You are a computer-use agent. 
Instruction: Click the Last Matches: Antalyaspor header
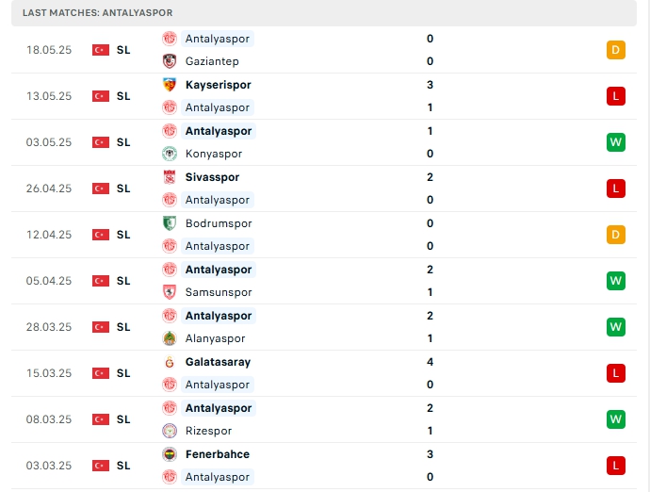(x=98, y=12)
